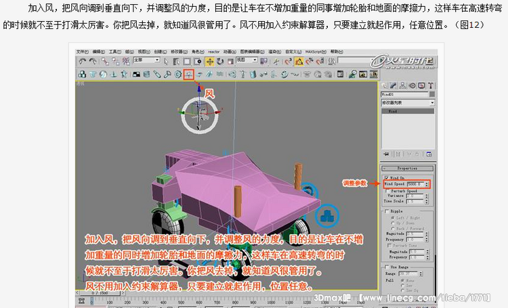Enable the Perturb Time checkbox
508x308 pixels.
point(389,246)
